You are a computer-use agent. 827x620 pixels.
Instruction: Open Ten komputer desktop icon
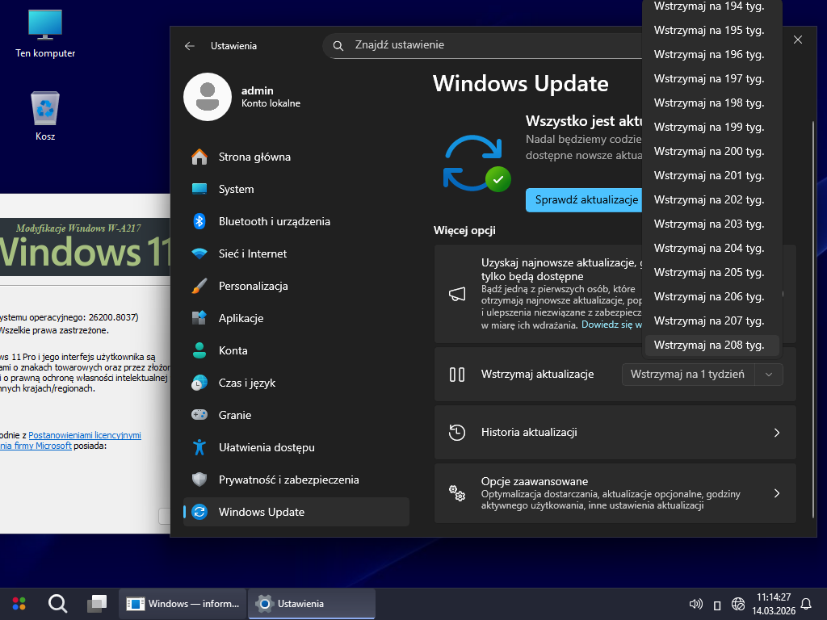coord(45,33)
